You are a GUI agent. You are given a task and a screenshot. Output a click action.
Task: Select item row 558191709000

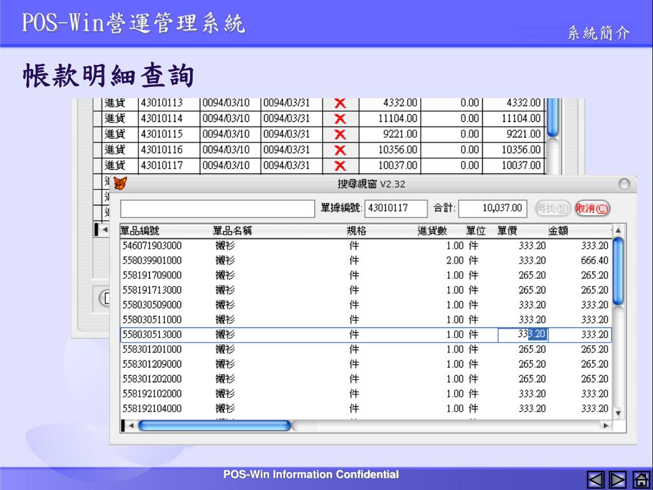pyautogui.click(x=366, y=276)
